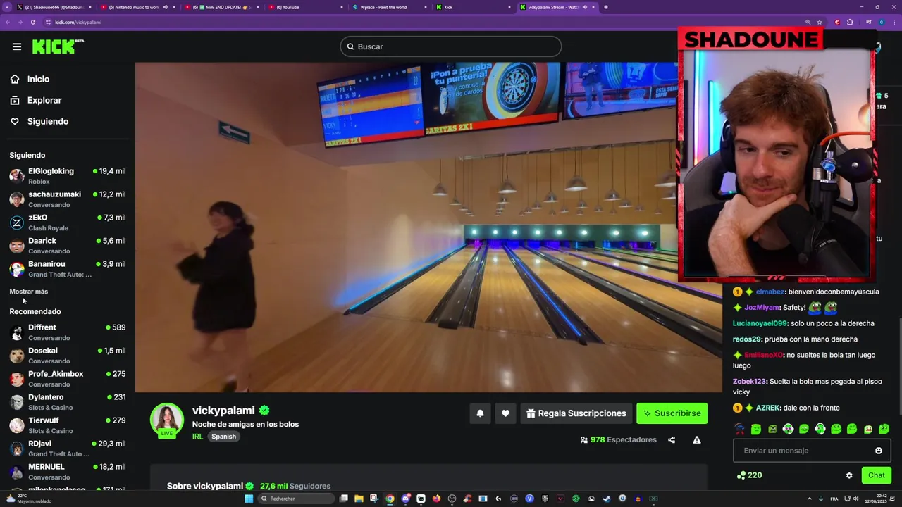902x507 pixels.
Task: Click user Zobek123 in chat
Action: (749, 382)
